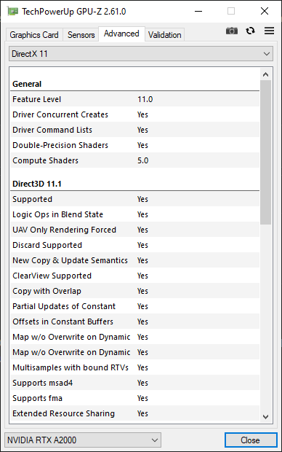Open the Validation tab

[165, 35]
